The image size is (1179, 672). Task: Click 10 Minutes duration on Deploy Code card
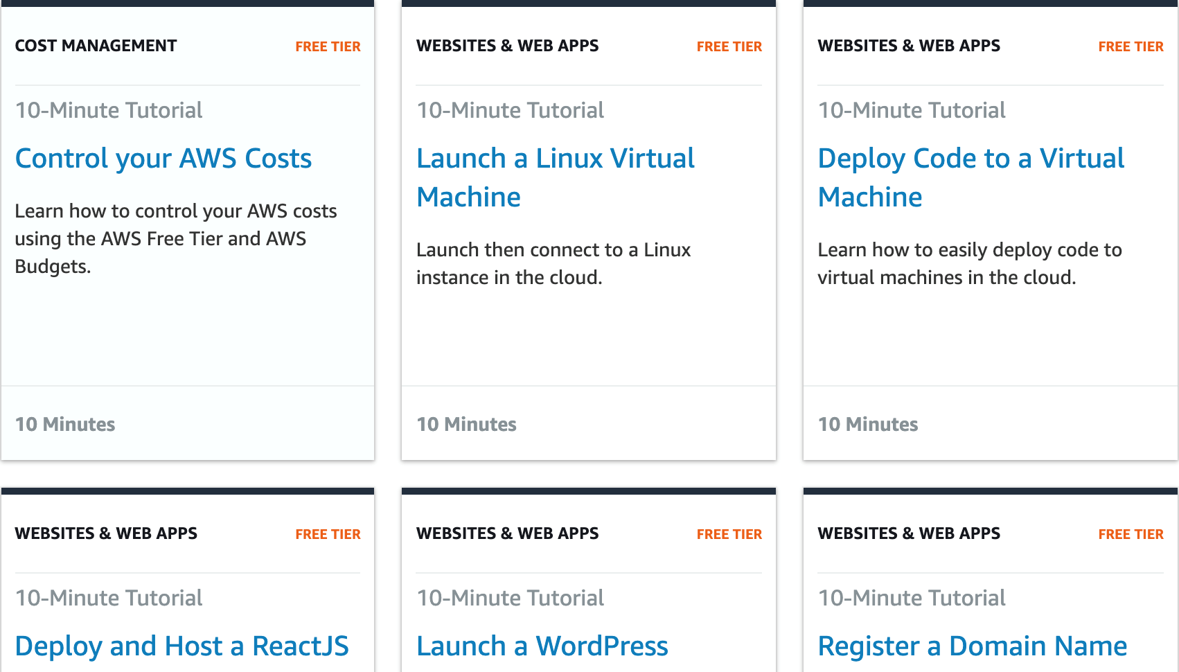pos(868,424)
